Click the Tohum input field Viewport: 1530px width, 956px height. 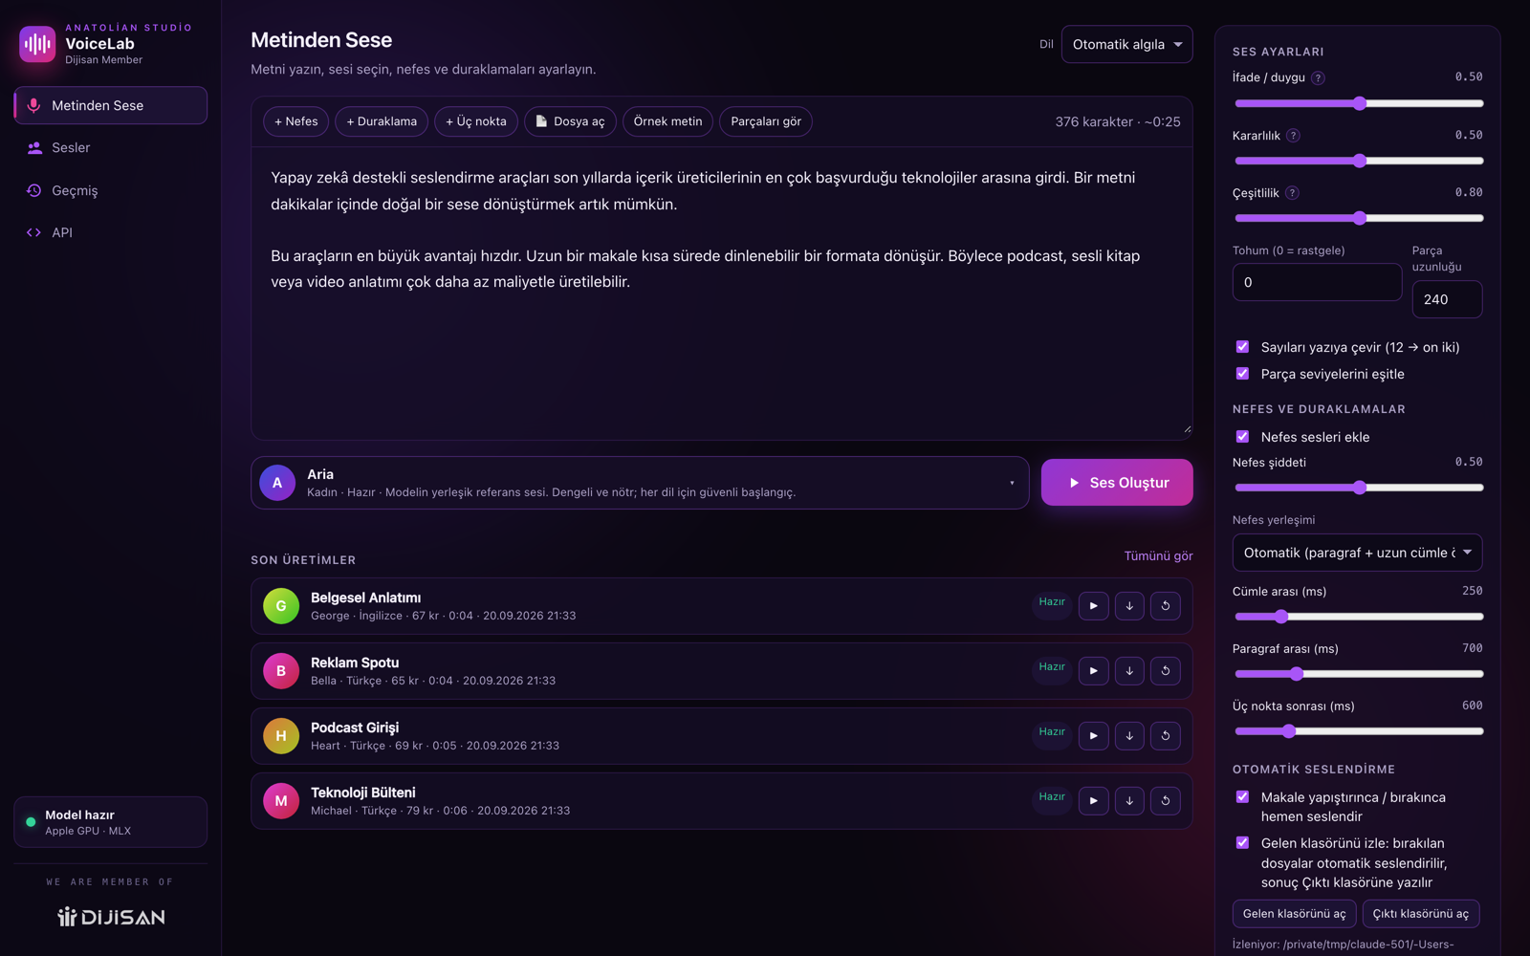click(x=1317, y=282)
